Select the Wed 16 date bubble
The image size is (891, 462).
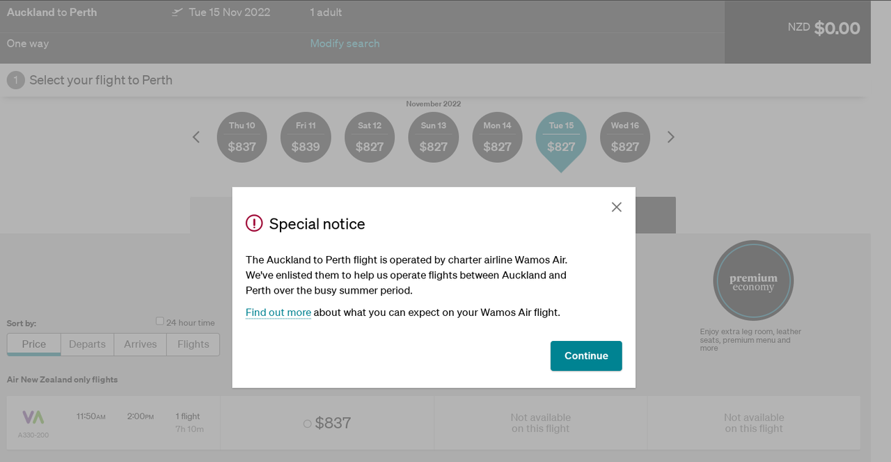[624, 137]
